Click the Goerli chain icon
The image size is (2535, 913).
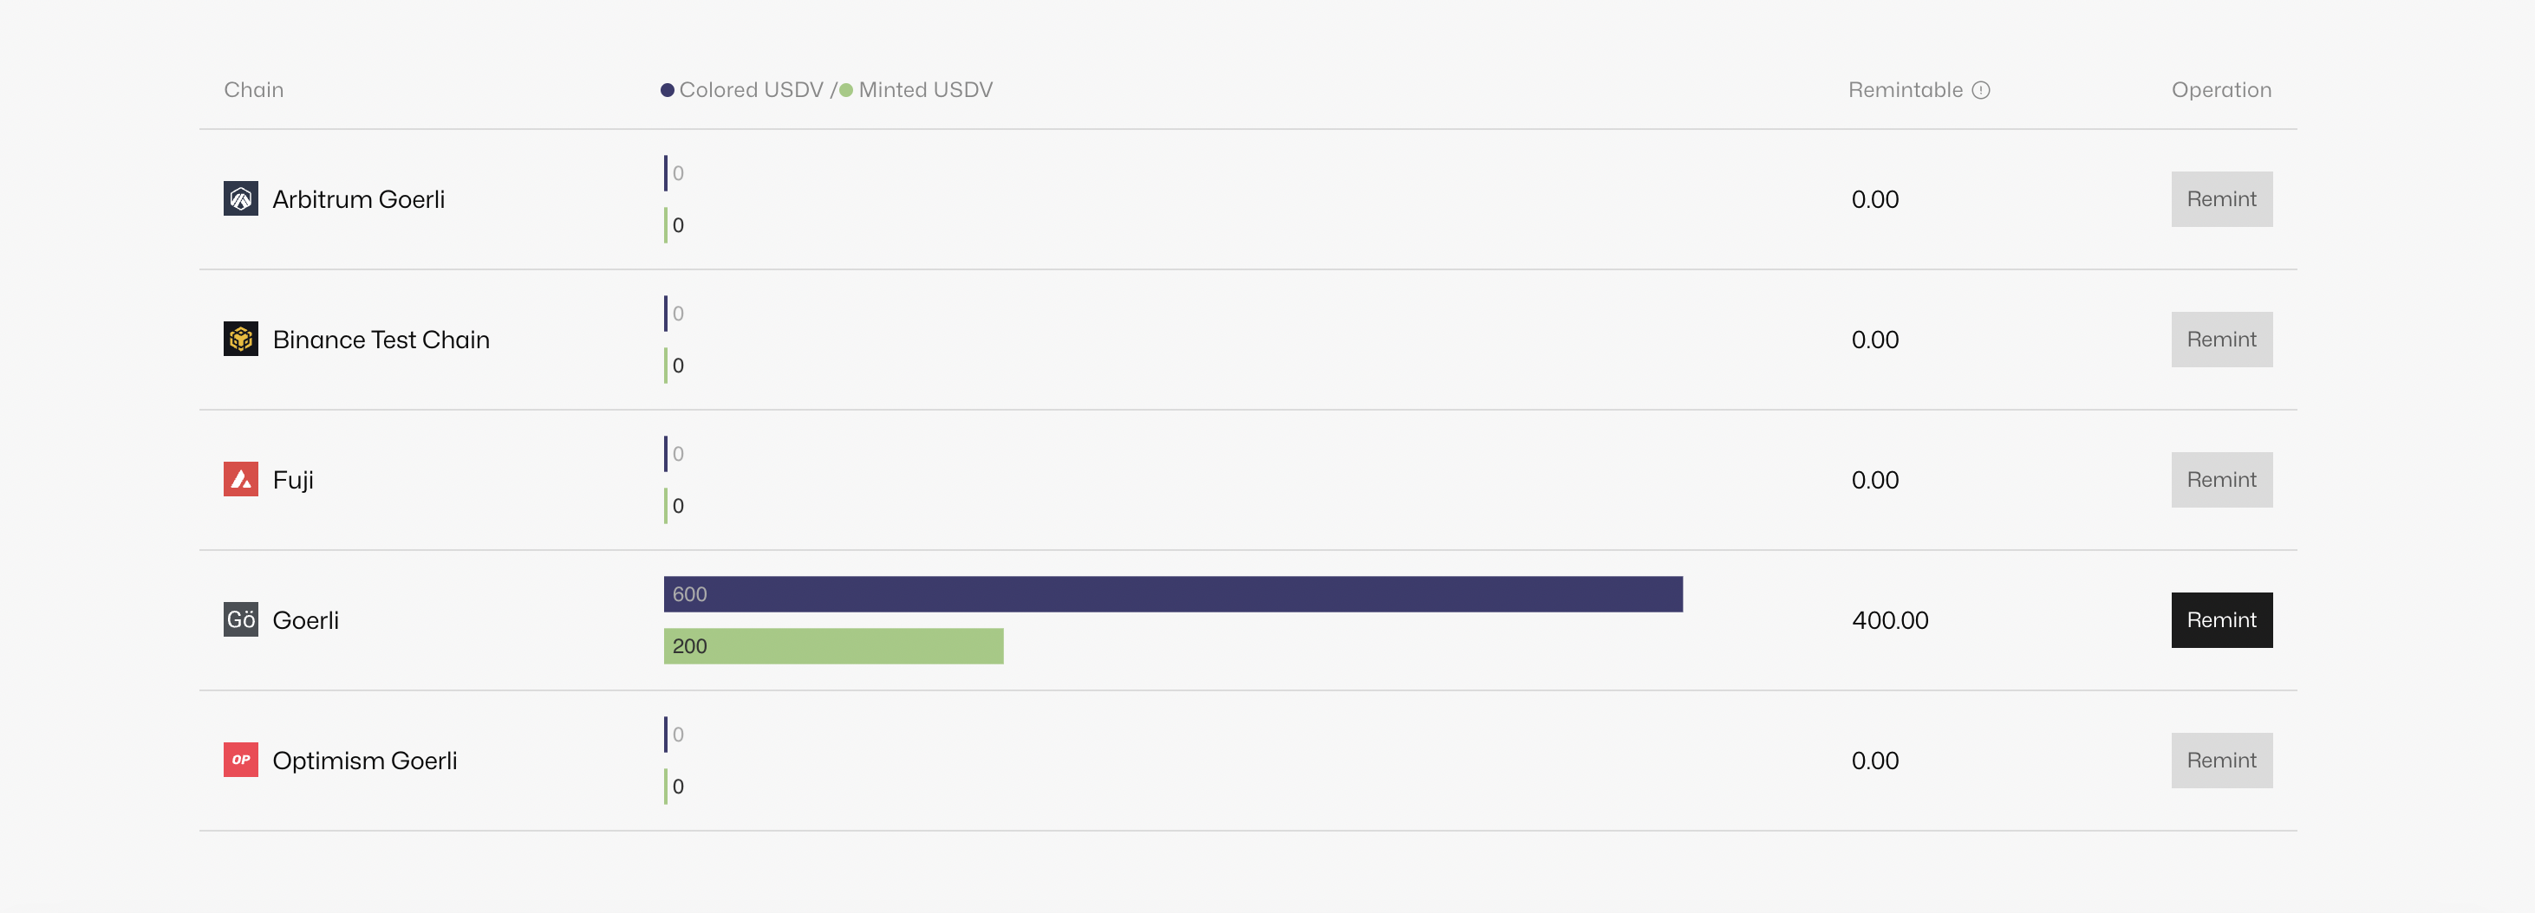[240, 619]
